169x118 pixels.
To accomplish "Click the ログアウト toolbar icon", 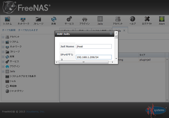I will click(147, 19).
